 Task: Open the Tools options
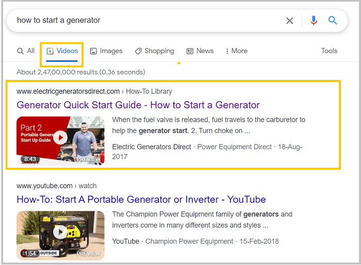329,51
